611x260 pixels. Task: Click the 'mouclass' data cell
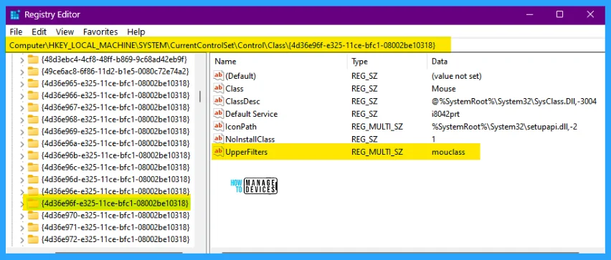(x=448, y=152)
